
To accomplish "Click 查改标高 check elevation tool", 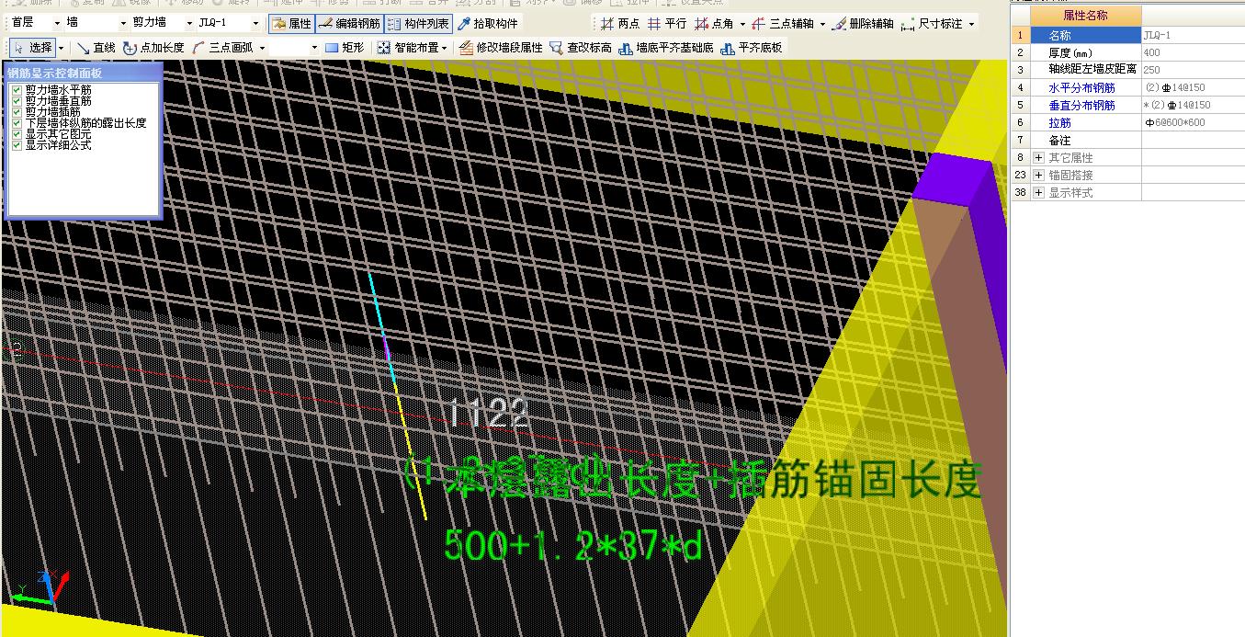I will [x=581, y=47].
